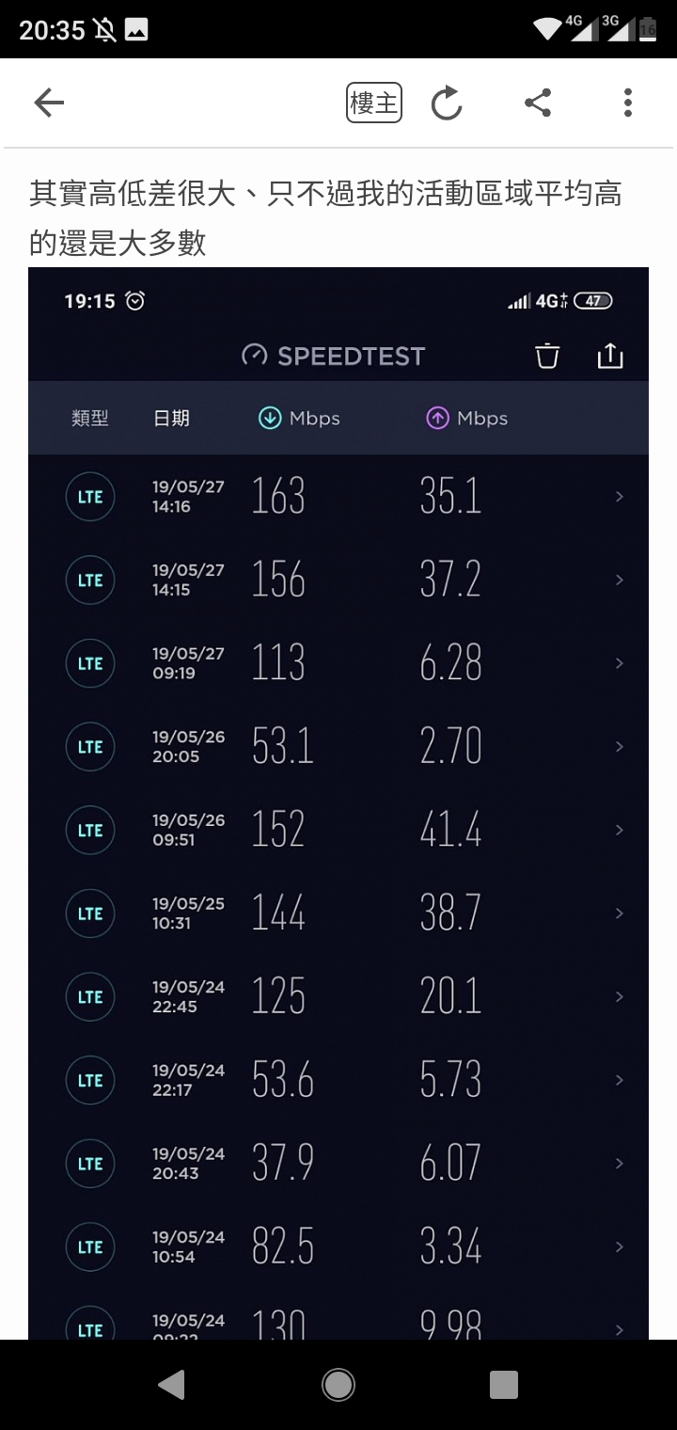
Task: Tap the Android home button
Action: pos(338,1384)
